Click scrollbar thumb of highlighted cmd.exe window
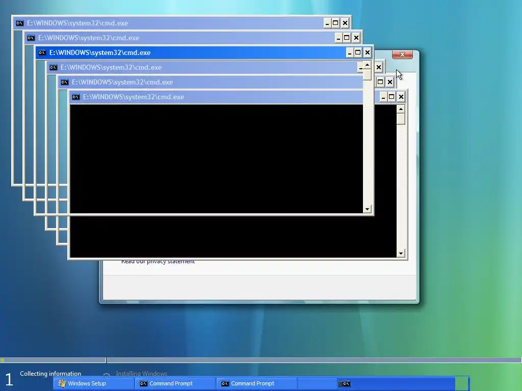Image resolution: width=522 pixels, height=391 pixels. (367, 74)
